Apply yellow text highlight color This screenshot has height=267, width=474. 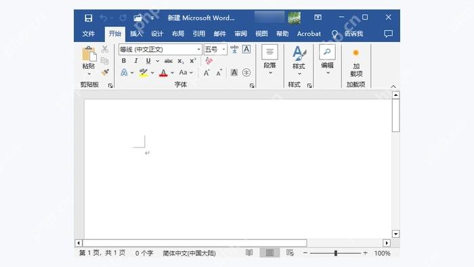tap(144, 73)
